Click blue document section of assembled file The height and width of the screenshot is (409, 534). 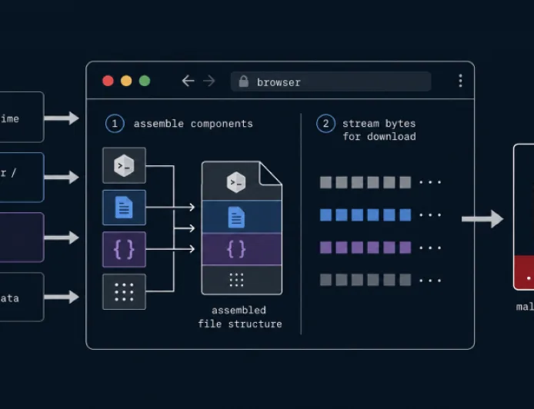tap(242, 217)
